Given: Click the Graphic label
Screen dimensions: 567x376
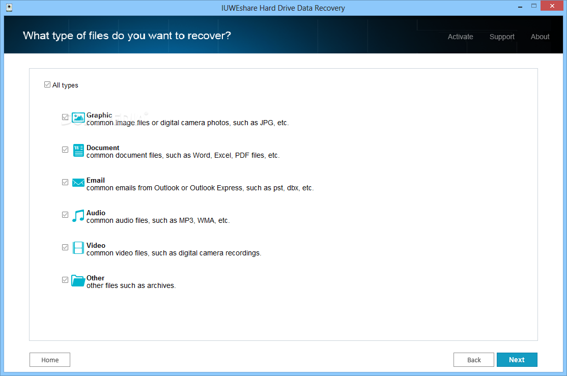Looking at the screenshot, I should (99, 115).
